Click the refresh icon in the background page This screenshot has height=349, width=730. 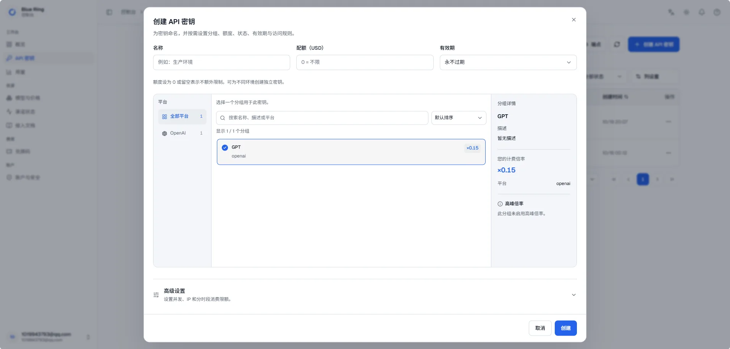click(617, 44)
